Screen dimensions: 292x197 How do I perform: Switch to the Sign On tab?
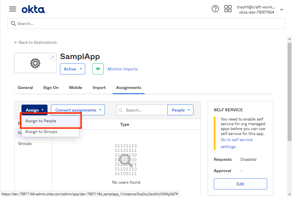pos(51,87)
